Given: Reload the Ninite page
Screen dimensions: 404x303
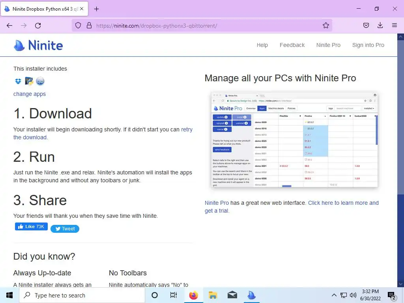Looking at the screenshot, I should point(38,26).
